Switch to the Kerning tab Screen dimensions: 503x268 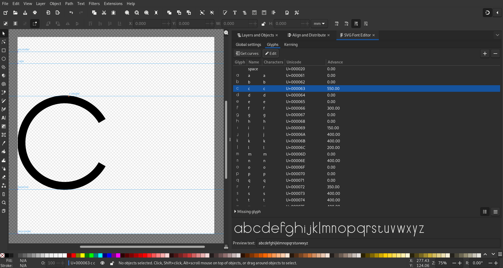(291, 45)
